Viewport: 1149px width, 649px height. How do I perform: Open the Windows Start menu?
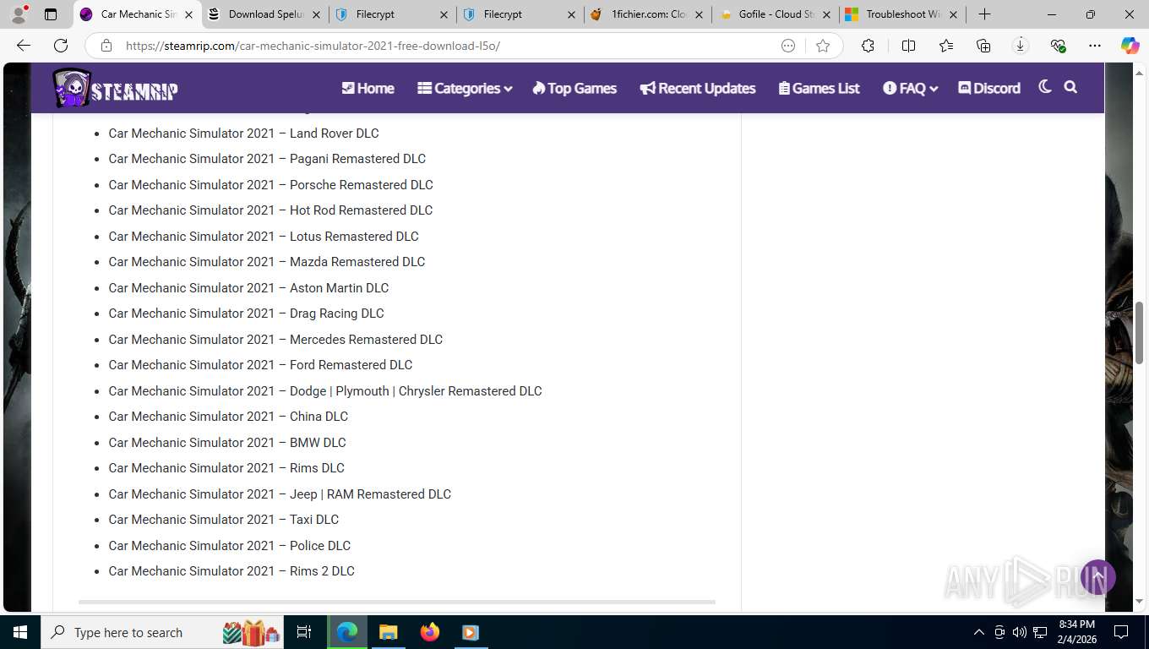19,632
